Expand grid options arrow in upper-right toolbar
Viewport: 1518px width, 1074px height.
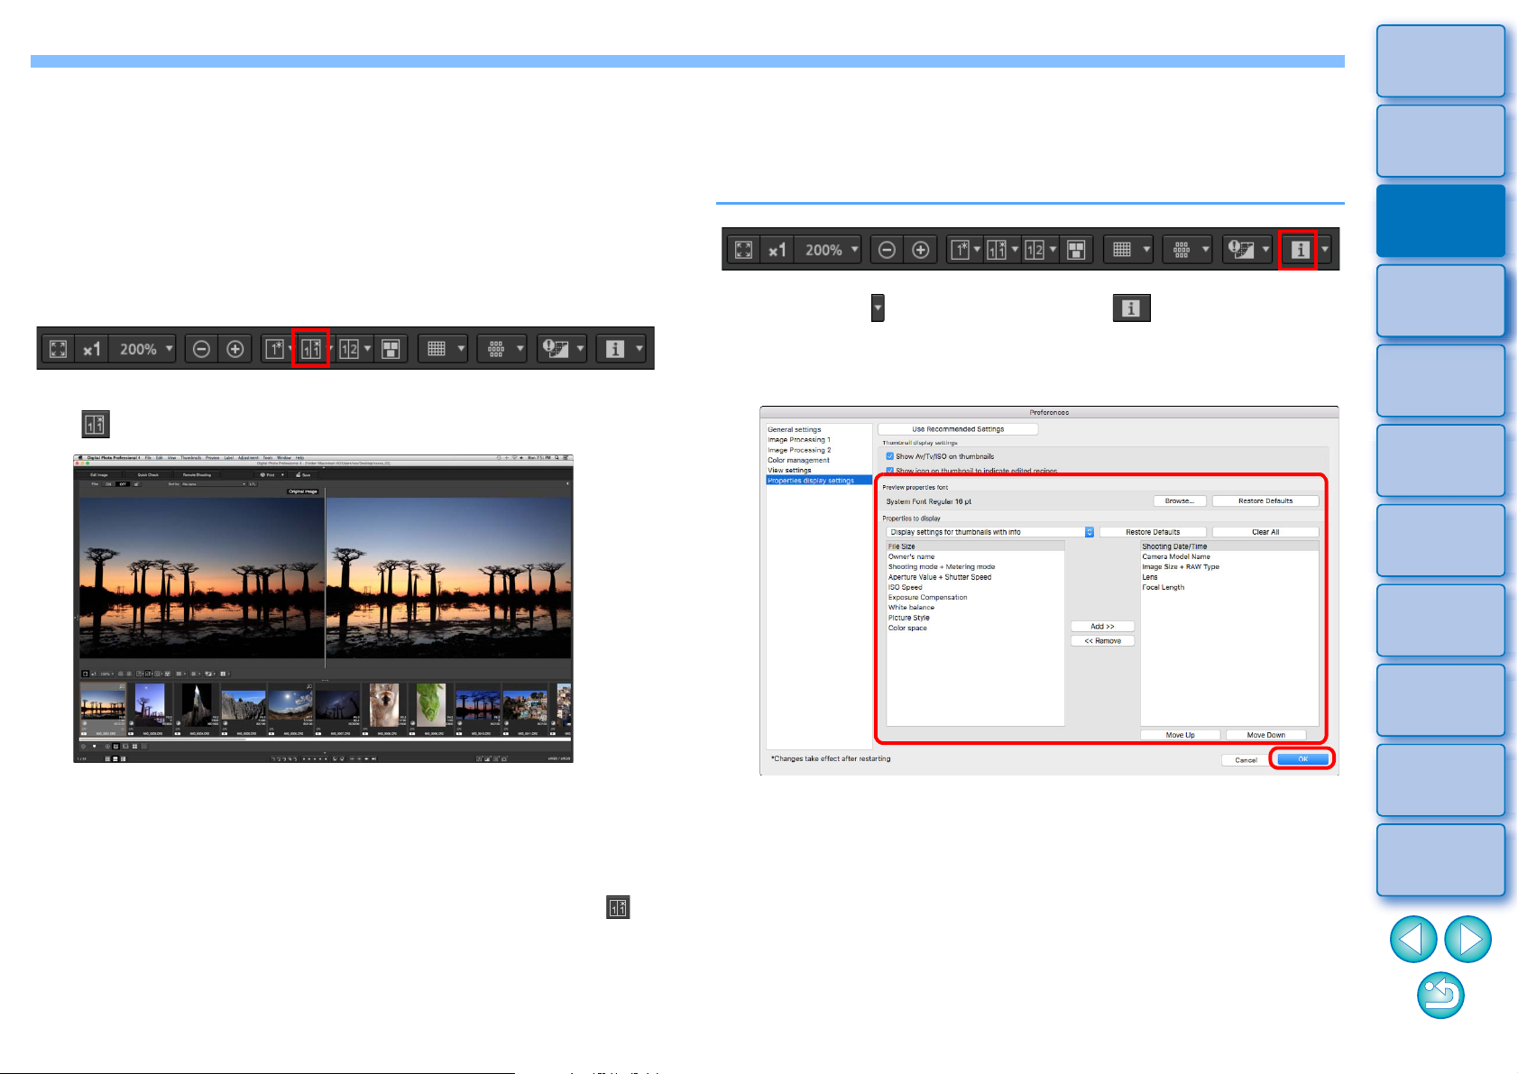tap(1146, 250)
